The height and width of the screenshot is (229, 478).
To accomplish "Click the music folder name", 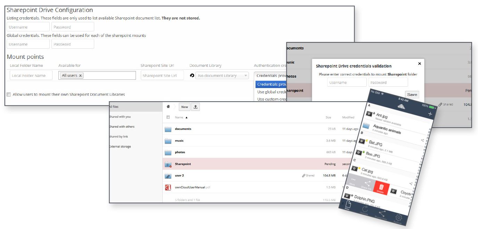I will pyautogui.click(x=179, y=141).
